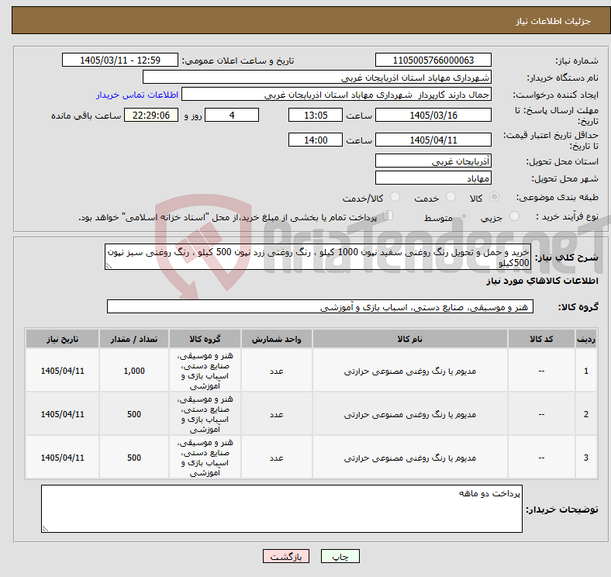
Task: Click the resize handle of buyer notes textarea
Action: click(45, 529)
